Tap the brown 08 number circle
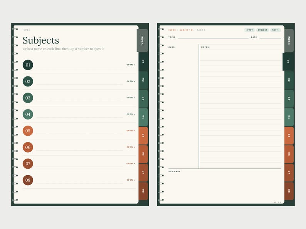 [x=28, y=180]
